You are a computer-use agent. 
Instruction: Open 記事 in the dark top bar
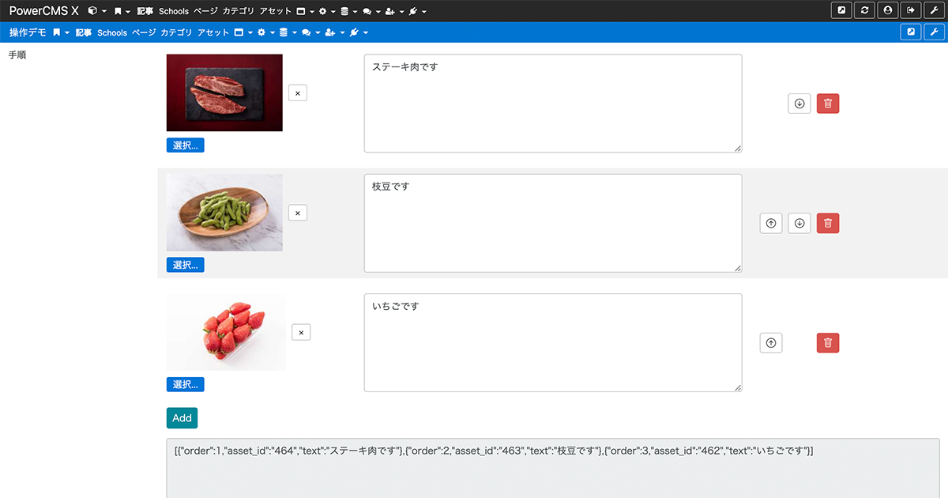(x=145, y=11)
